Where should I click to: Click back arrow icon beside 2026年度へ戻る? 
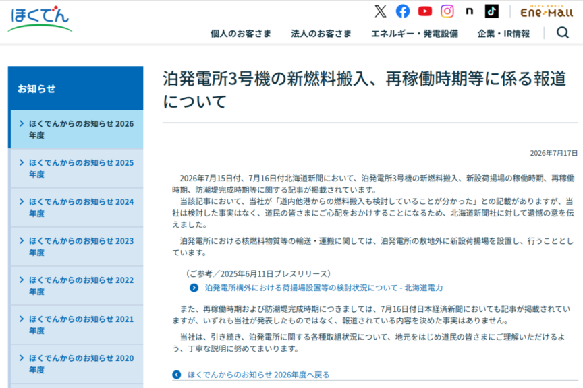[x=177, y=375]
